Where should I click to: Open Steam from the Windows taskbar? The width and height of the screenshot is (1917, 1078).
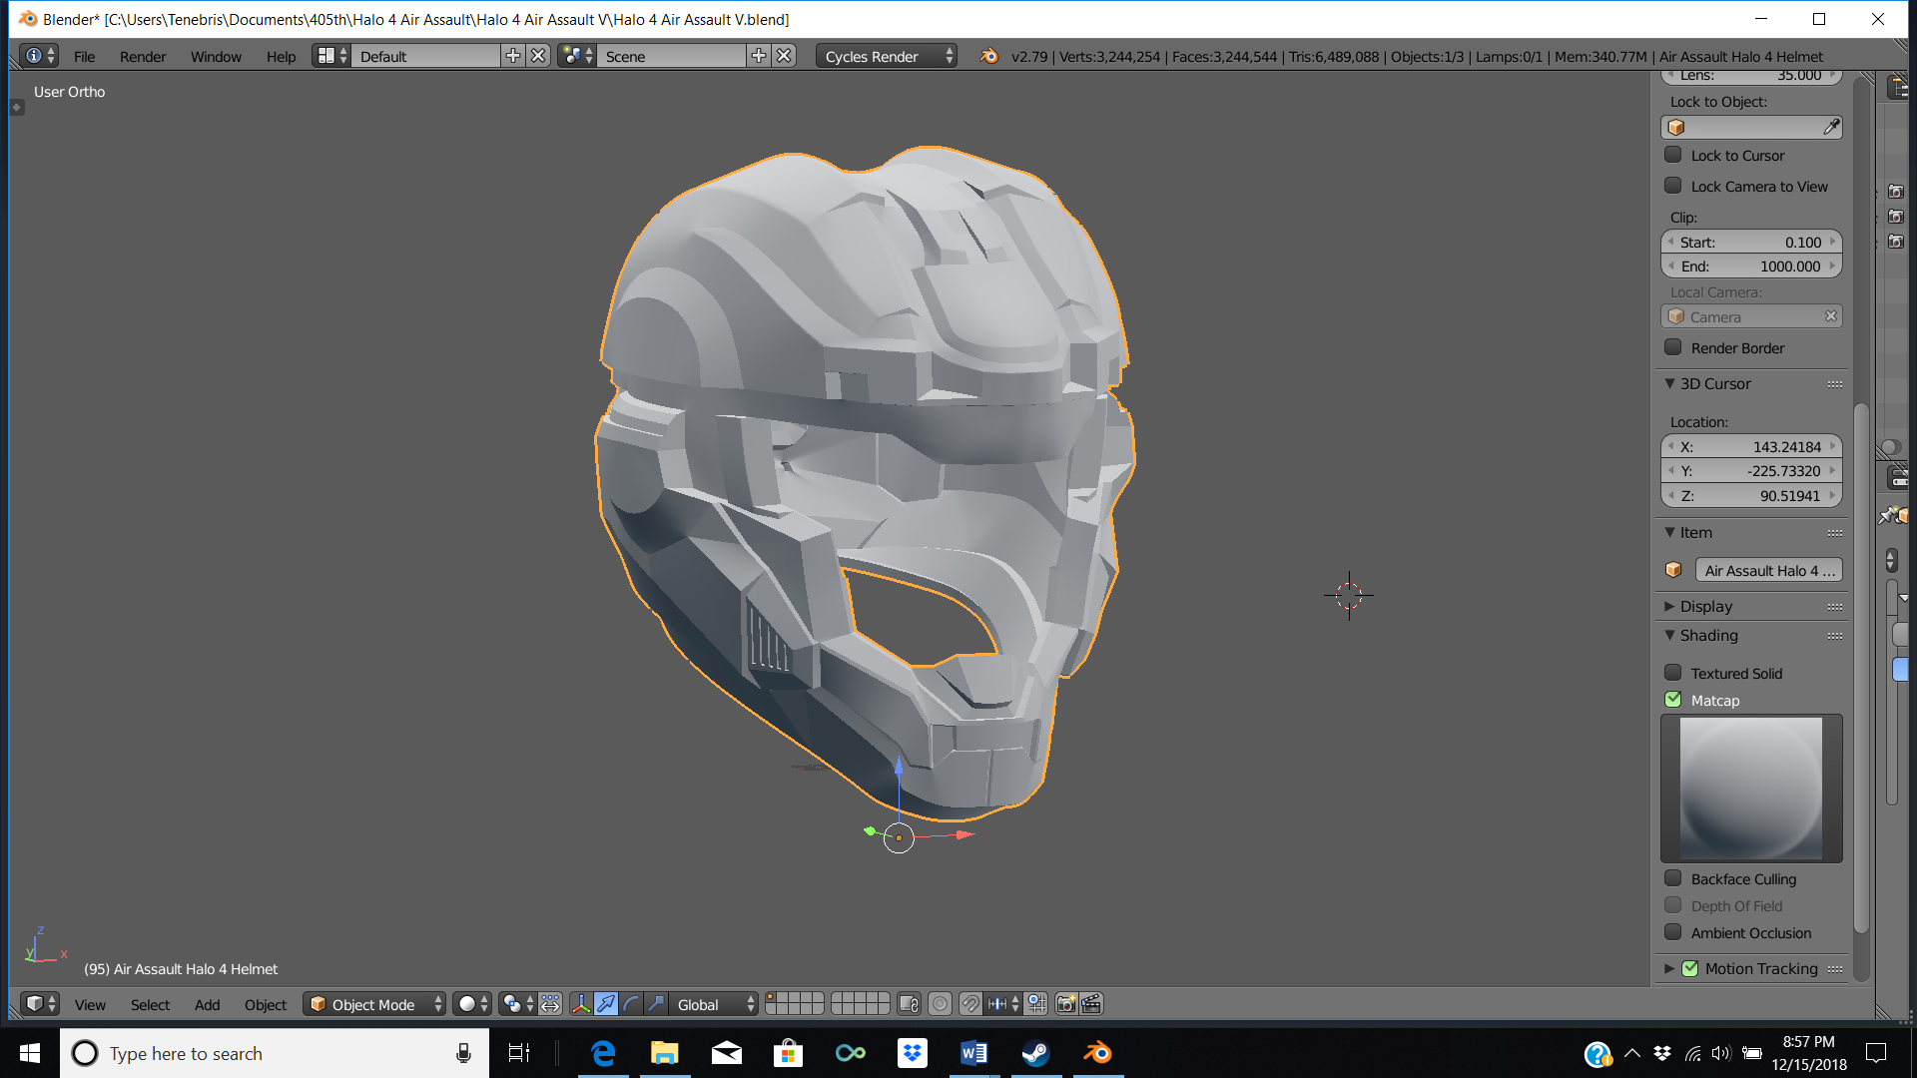point(1035,1053)
